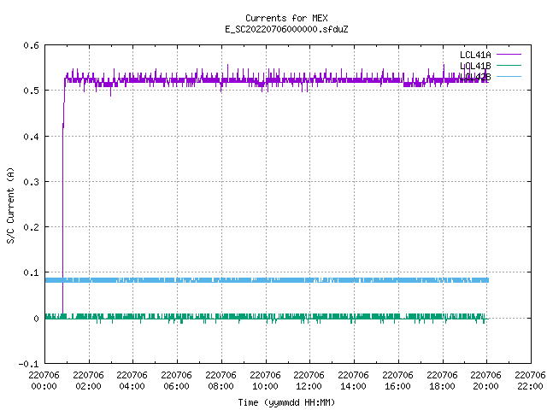Click the blue LCL42B legend line sample

(509, 76)
